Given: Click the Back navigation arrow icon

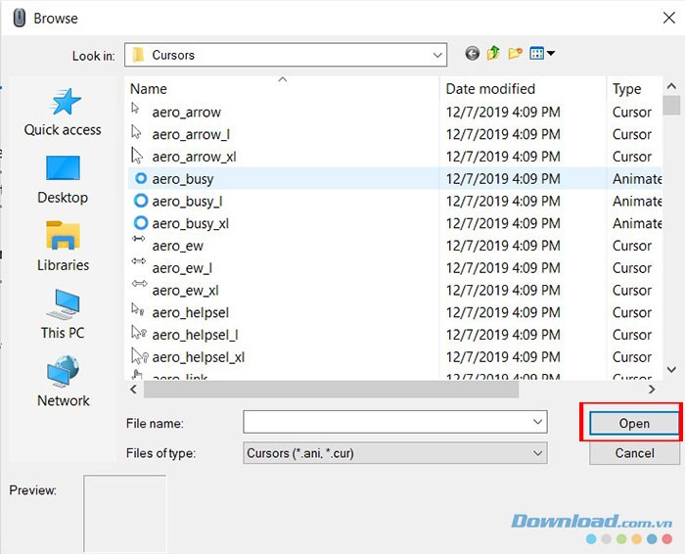Looking at the screenshot, I should pos(473,54).
